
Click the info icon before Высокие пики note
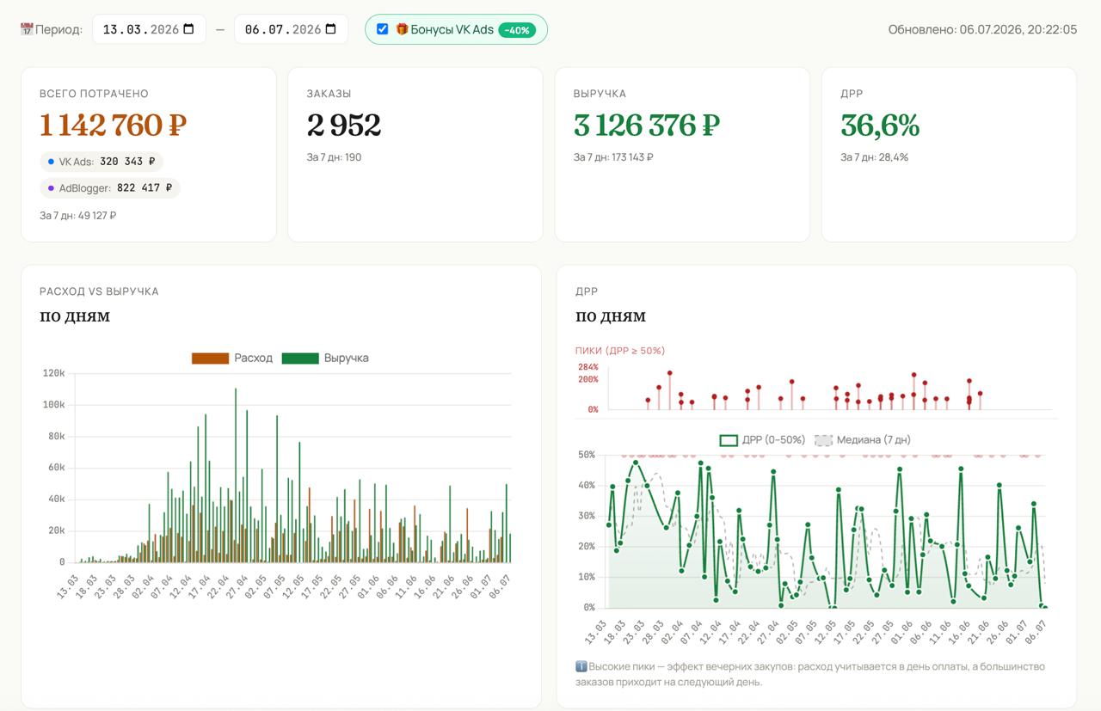click(581, 666)
